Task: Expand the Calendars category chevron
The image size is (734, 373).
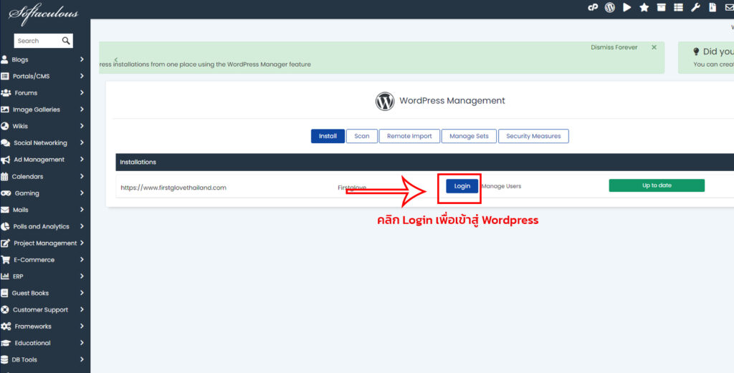Action: pyautogui.click(x=82, y=176)
